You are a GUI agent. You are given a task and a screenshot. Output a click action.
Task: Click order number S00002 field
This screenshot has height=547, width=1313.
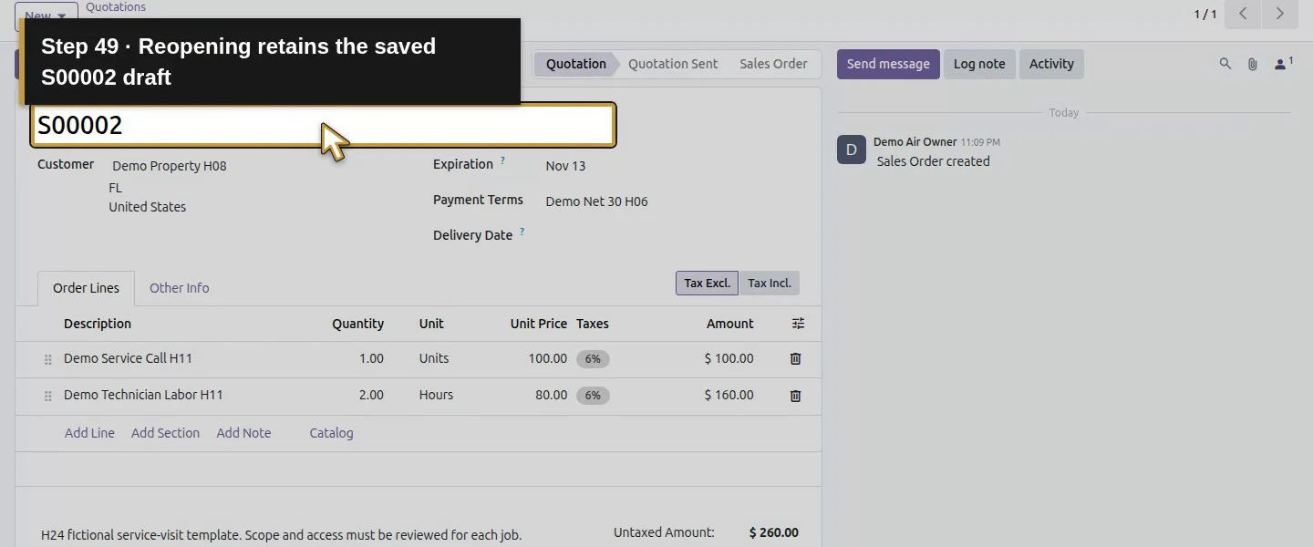point(324,125)
